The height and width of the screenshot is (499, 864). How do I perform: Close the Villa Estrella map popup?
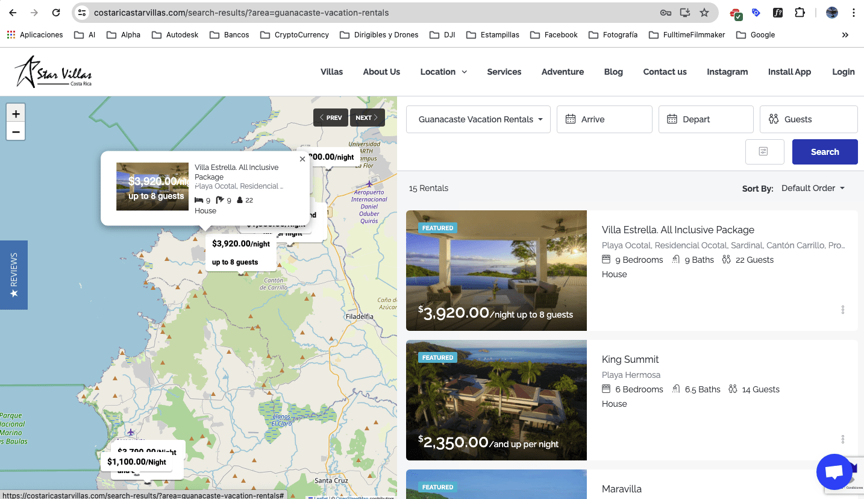coord(302,159)
